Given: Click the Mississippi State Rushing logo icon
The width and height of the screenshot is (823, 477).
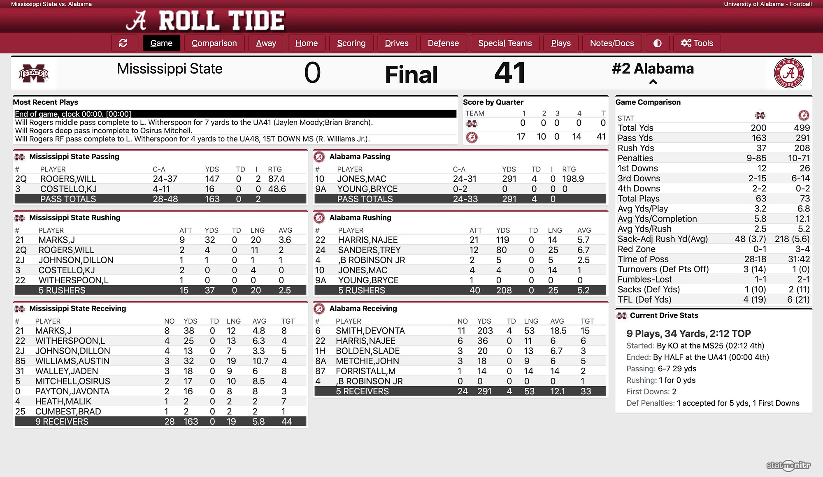Looking at the screenshot, I should click(x=19, y=218).
